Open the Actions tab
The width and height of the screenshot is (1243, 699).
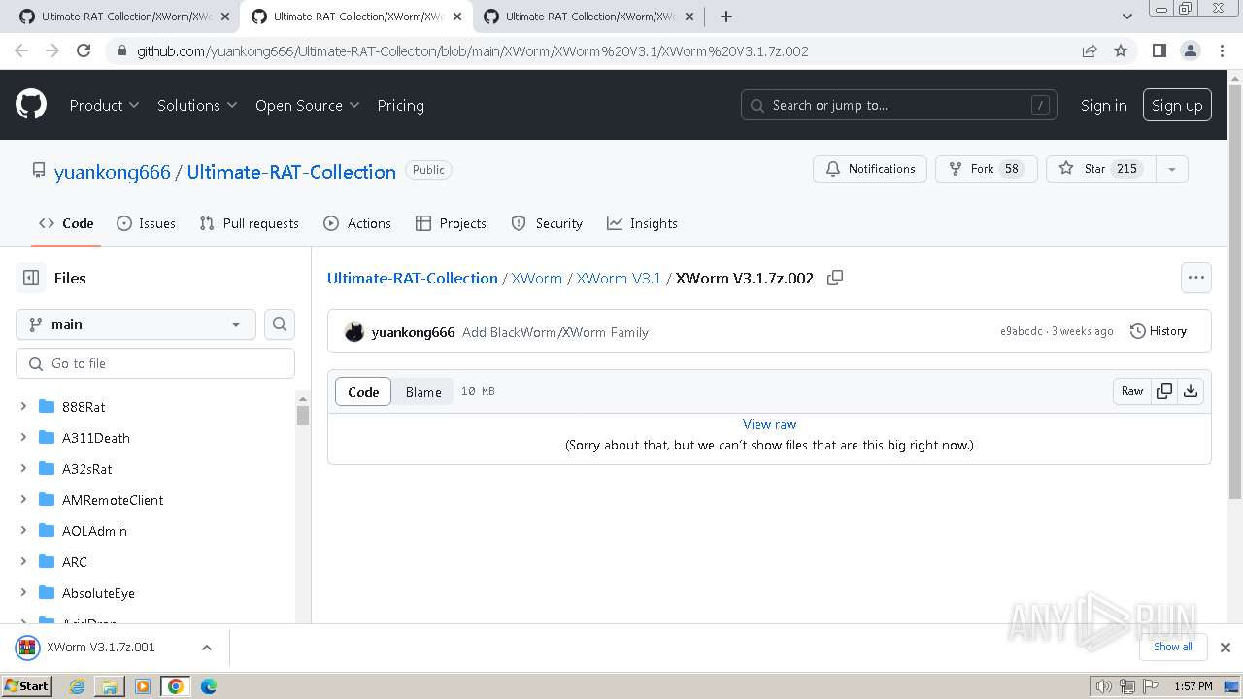(357, 223)
